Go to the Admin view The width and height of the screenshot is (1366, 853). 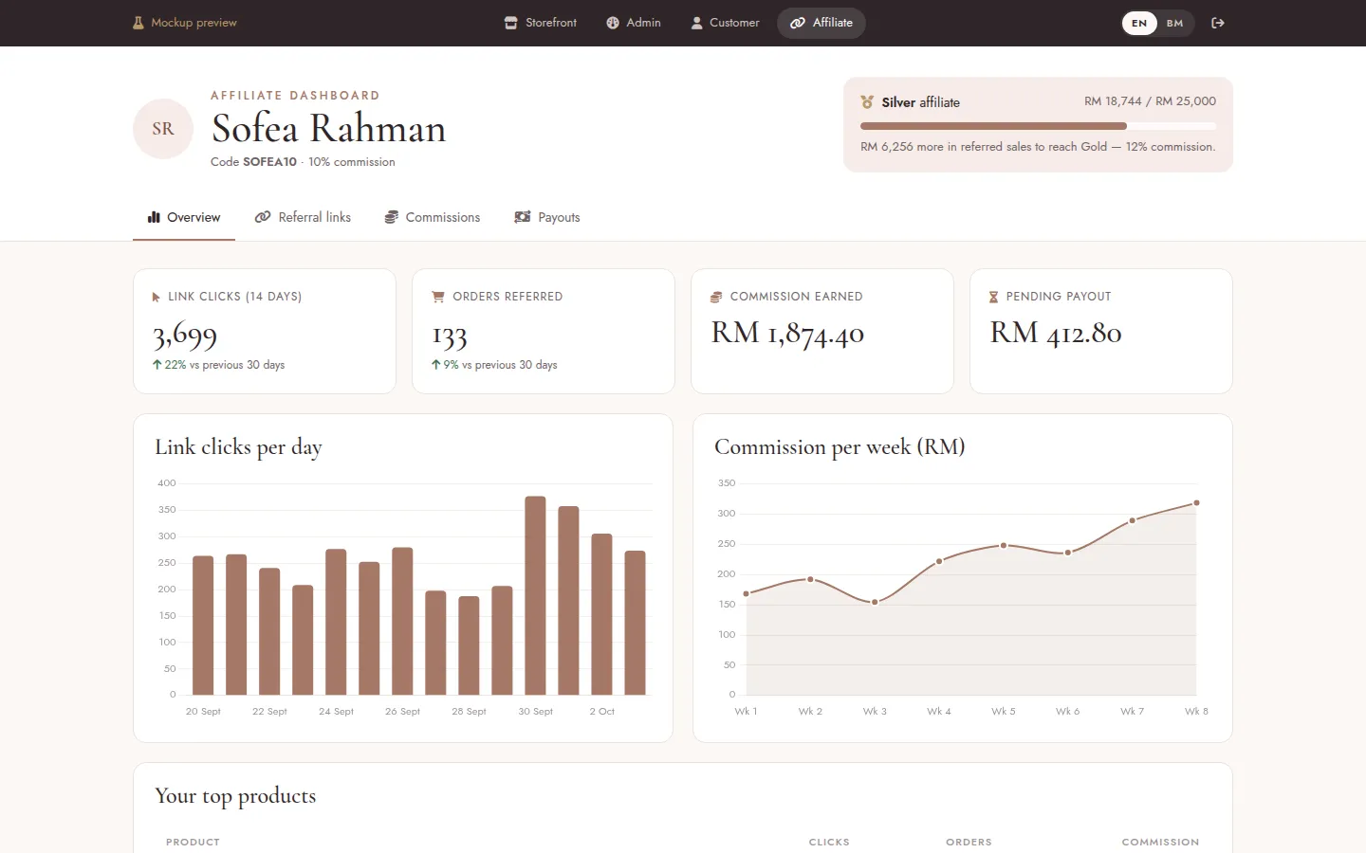coord(634,23)
